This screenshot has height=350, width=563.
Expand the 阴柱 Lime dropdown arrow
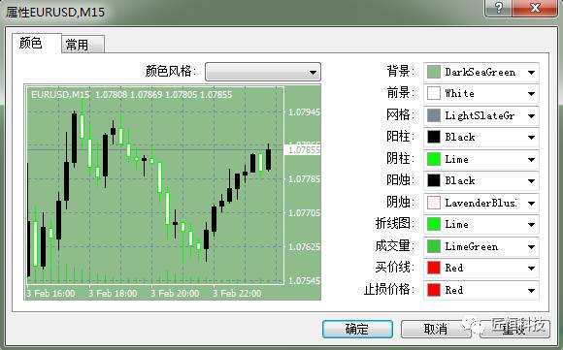coord(531,159)
